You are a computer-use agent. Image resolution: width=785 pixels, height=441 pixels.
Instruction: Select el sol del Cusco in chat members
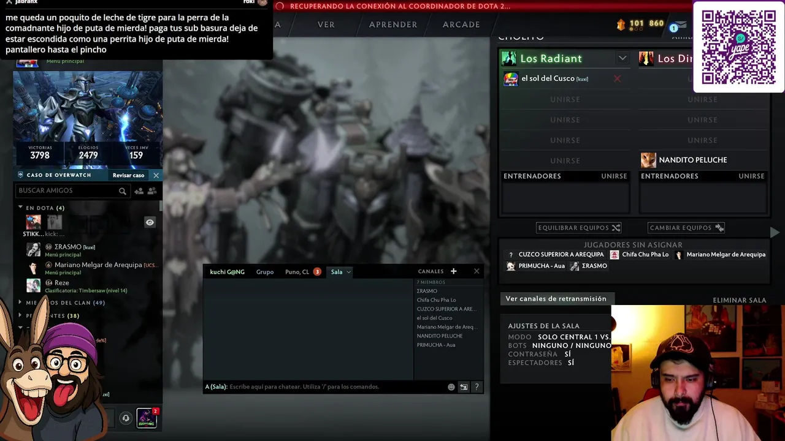click(434, 318)
